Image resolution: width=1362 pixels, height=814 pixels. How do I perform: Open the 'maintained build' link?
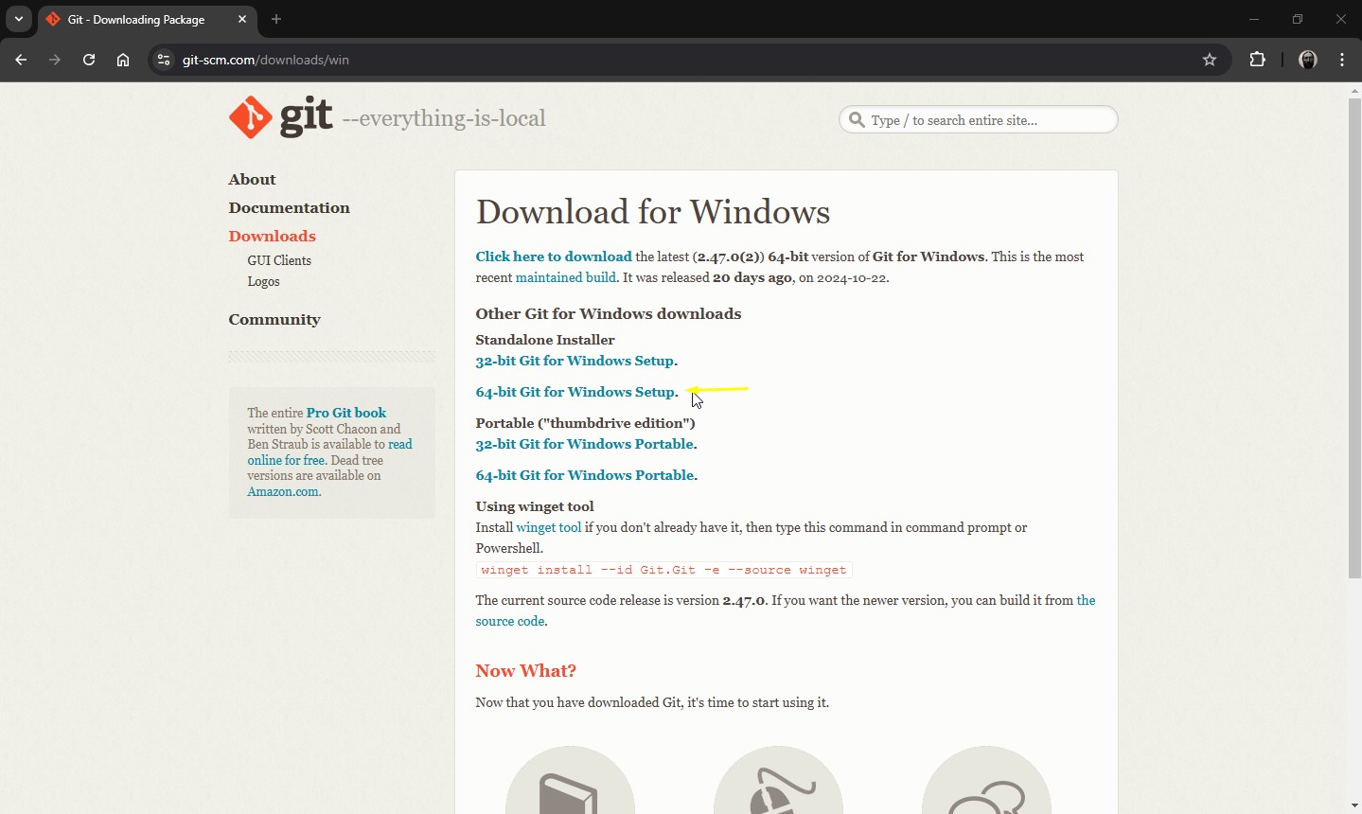(x=566, y=277)
